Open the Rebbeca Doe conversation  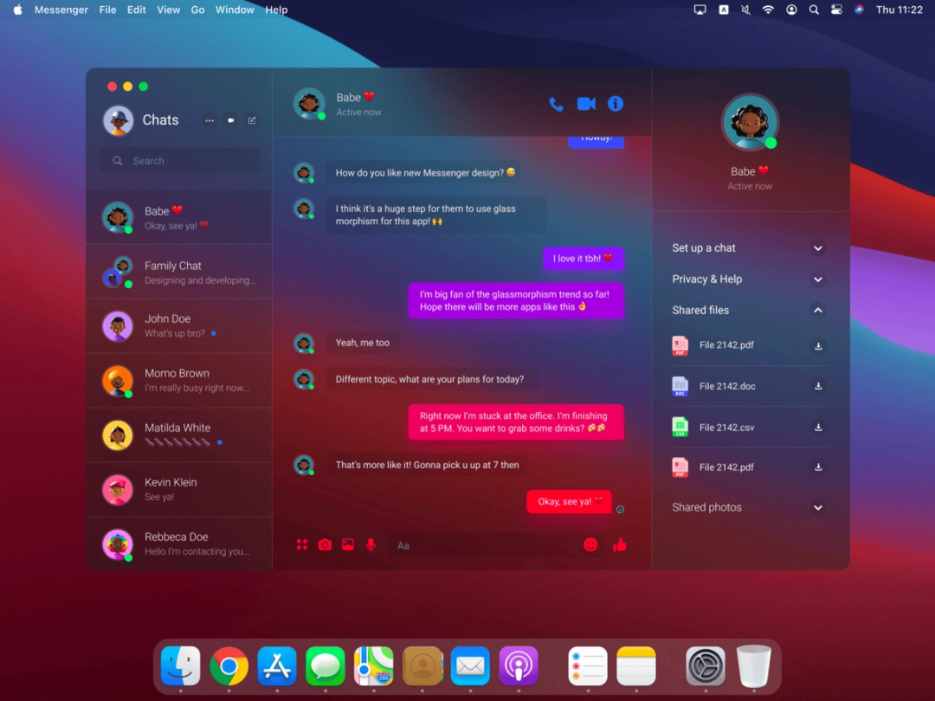[179, 543]
